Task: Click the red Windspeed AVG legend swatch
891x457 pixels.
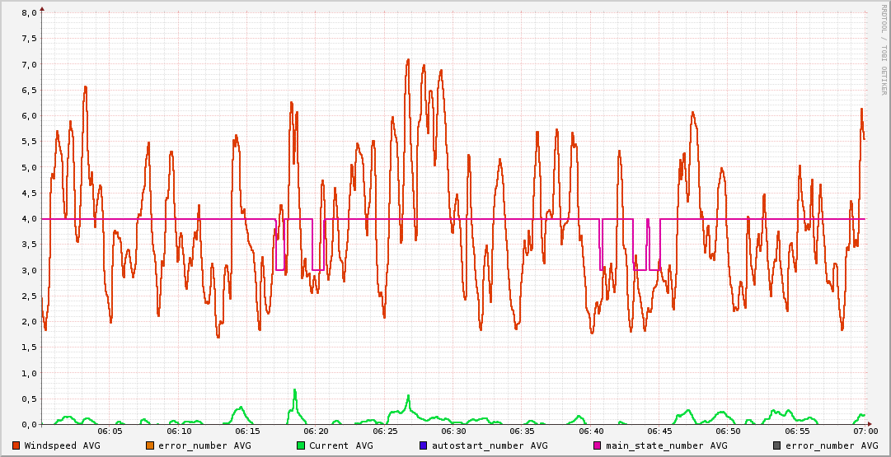Action: coord(16,445)
